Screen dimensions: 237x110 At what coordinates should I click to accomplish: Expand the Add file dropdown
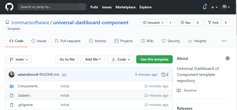coord(93,60)
